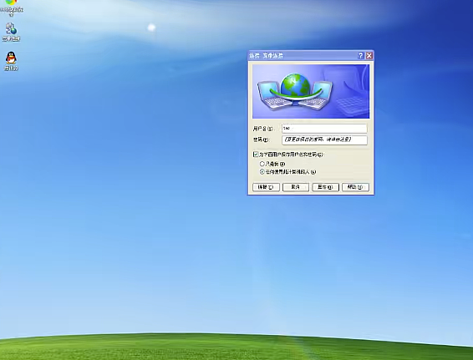Select the anyone who uses this computer radio
The image size is (473, 360).
point(262,171)
